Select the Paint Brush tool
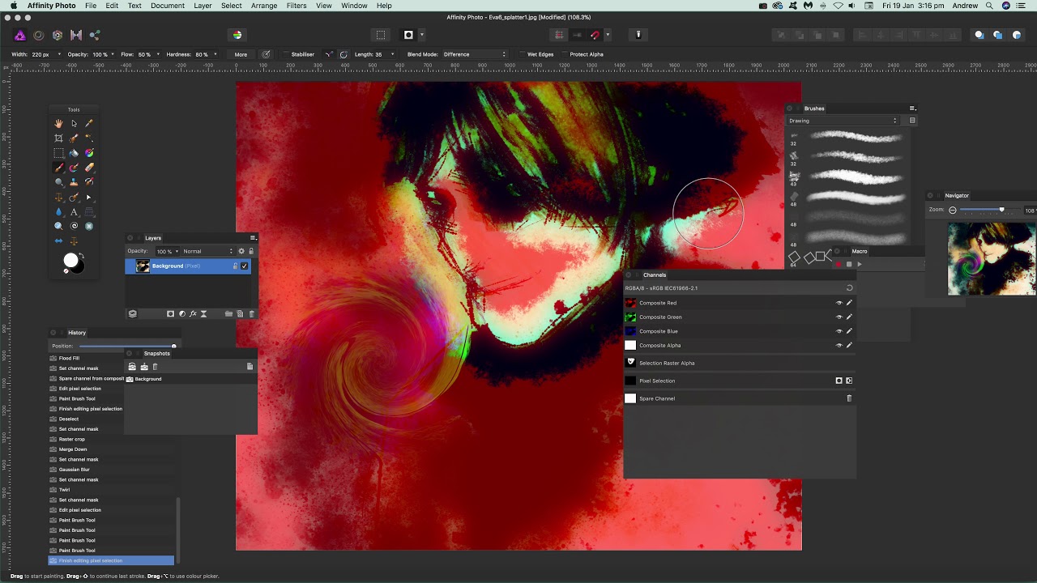Image resolution: width=1037 pixels, height=583 pixels. (x=58, y=168)
